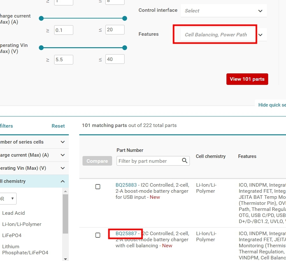Expand the Charge current (Max) (A) filter
Viewport: 286px width, 261px height.
point(34,155)
